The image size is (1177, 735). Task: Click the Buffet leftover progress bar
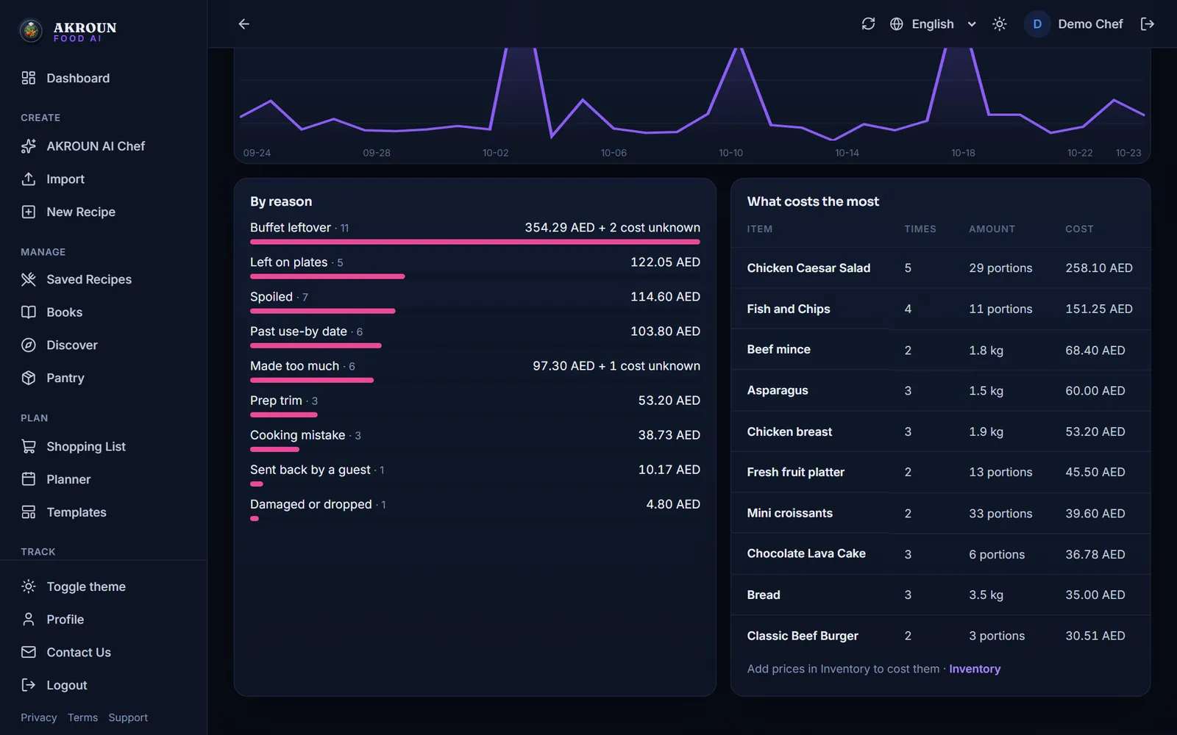click(475, 242)
